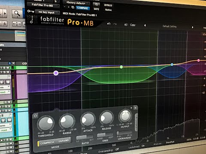Go to next preset with right arrow

[x=193, y=27]
